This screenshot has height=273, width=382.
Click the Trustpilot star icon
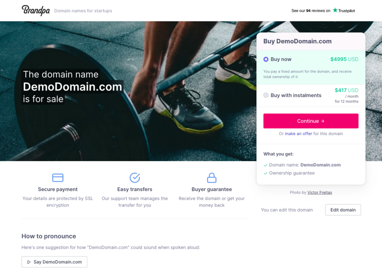(335, 10)
